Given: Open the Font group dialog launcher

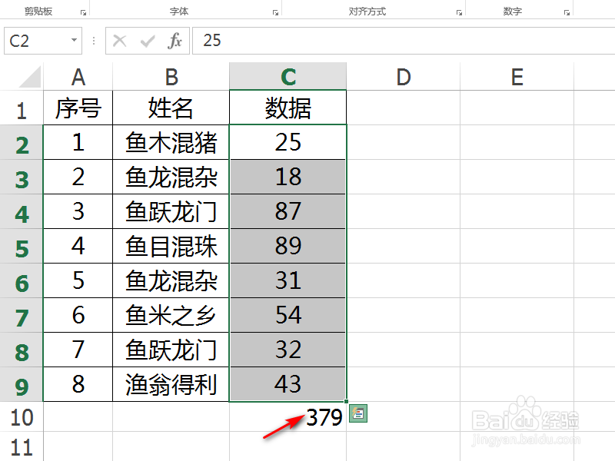Looking at the screenshot, I should (275, 12).
